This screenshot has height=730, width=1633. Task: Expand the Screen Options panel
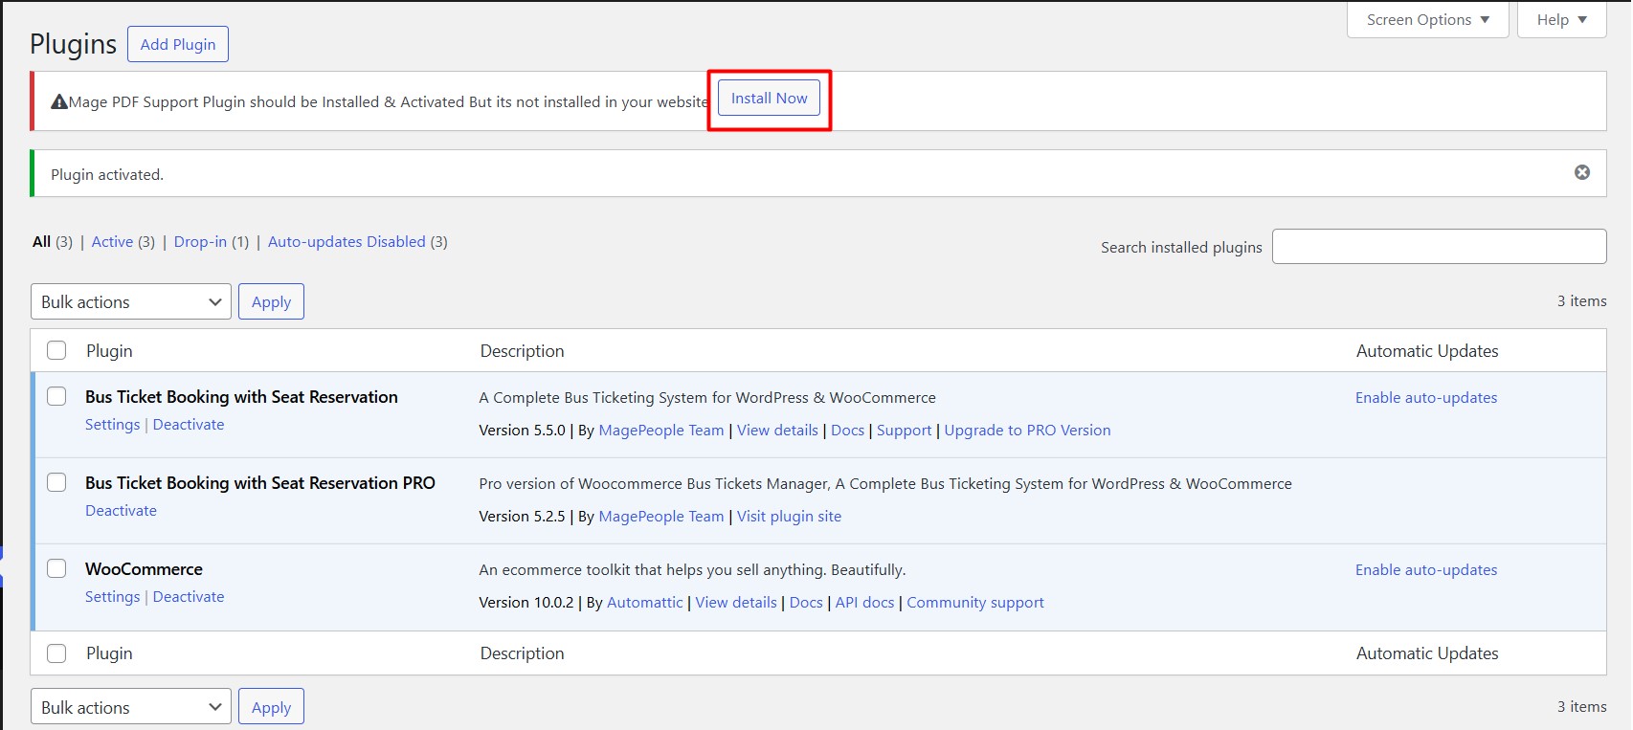click(1427, 20)
